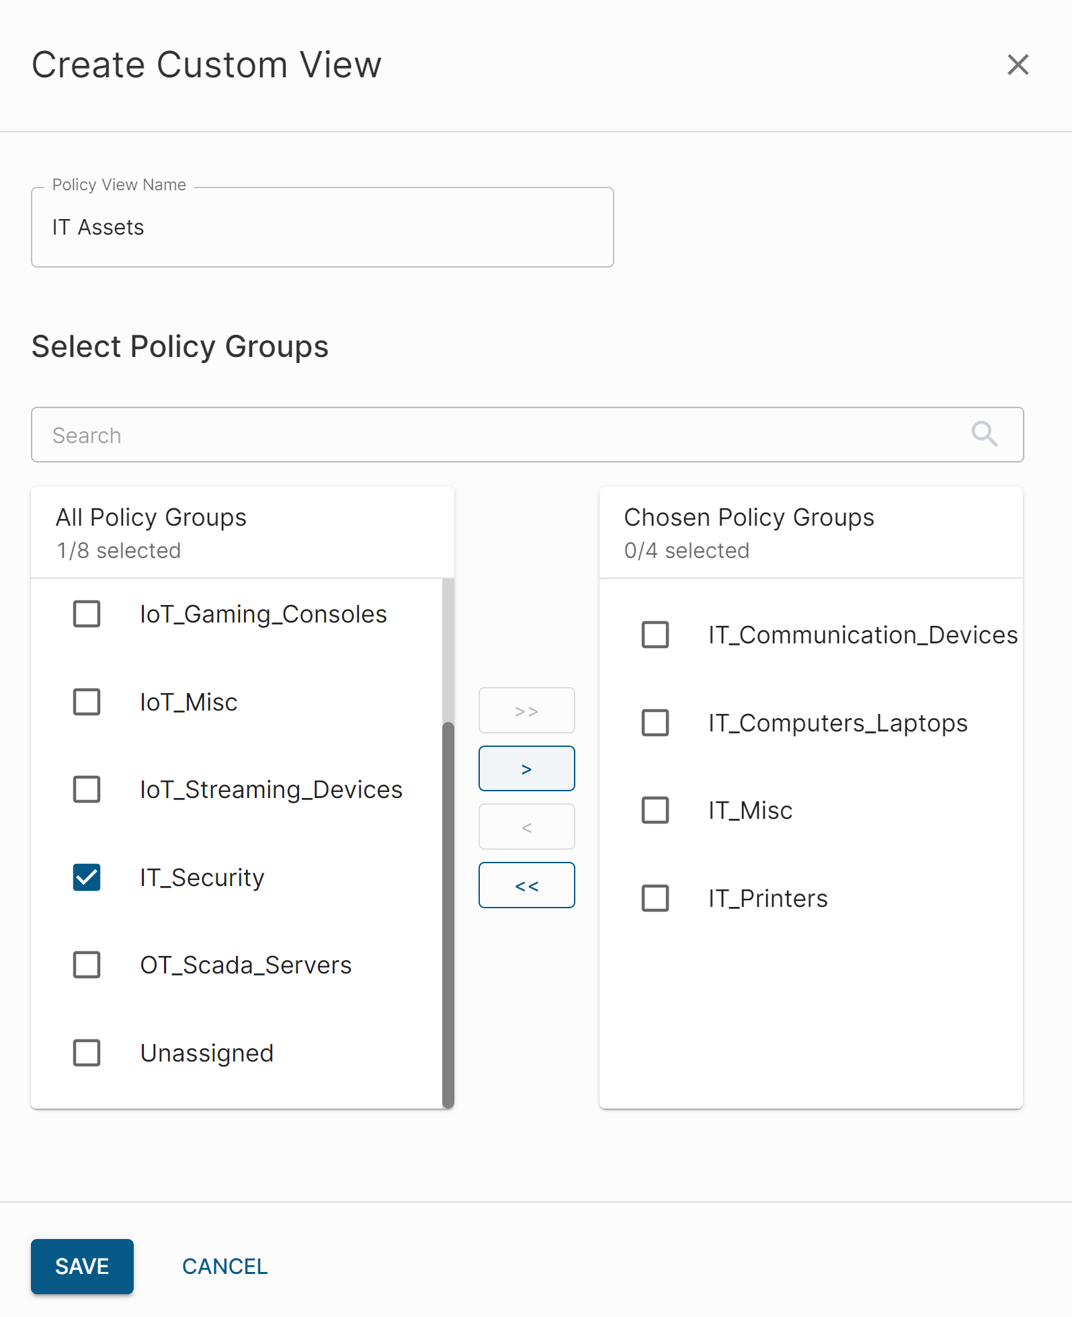Click the single left arrow transfer button
Viewport: 1072px width, 1317px height.
click(x=526, y=827)
